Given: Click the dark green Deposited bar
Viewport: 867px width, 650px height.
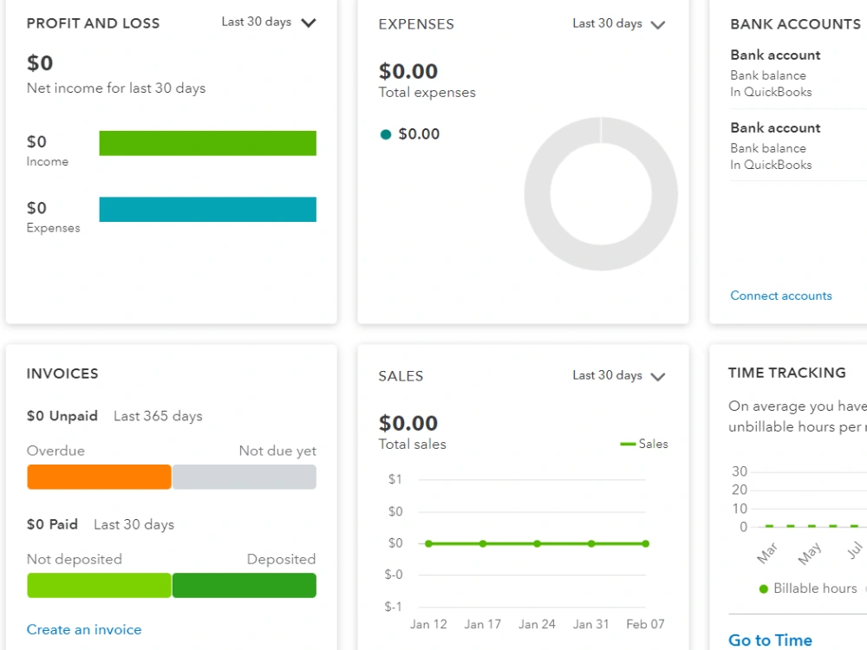Looking at the screenshot, I should click(x=244, y=585).
